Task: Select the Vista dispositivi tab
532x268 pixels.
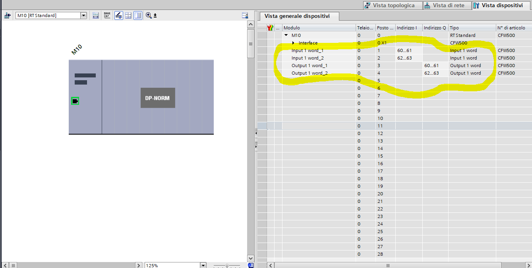Action: click(502, 5)
